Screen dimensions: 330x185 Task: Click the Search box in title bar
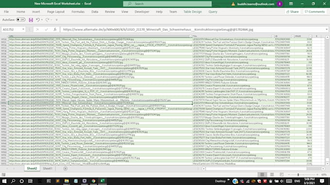[x=167, y=4]
